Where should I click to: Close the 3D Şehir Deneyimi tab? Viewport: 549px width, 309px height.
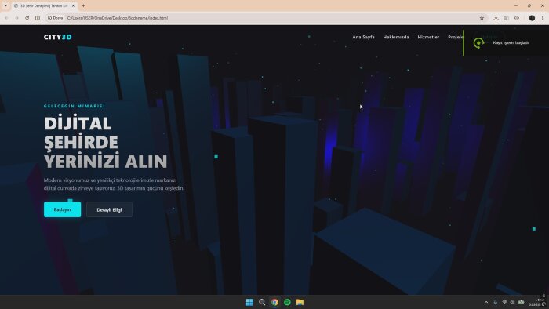click(73, 6)
